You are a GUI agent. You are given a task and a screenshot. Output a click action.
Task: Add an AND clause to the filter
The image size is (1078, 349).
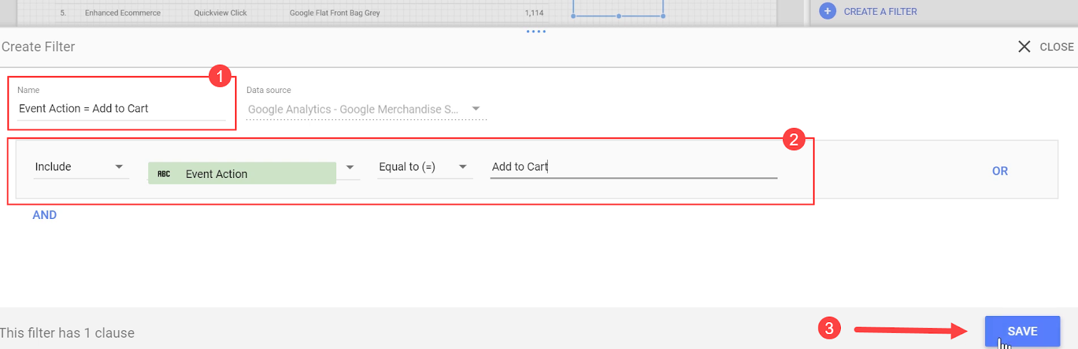click(44, 215)
